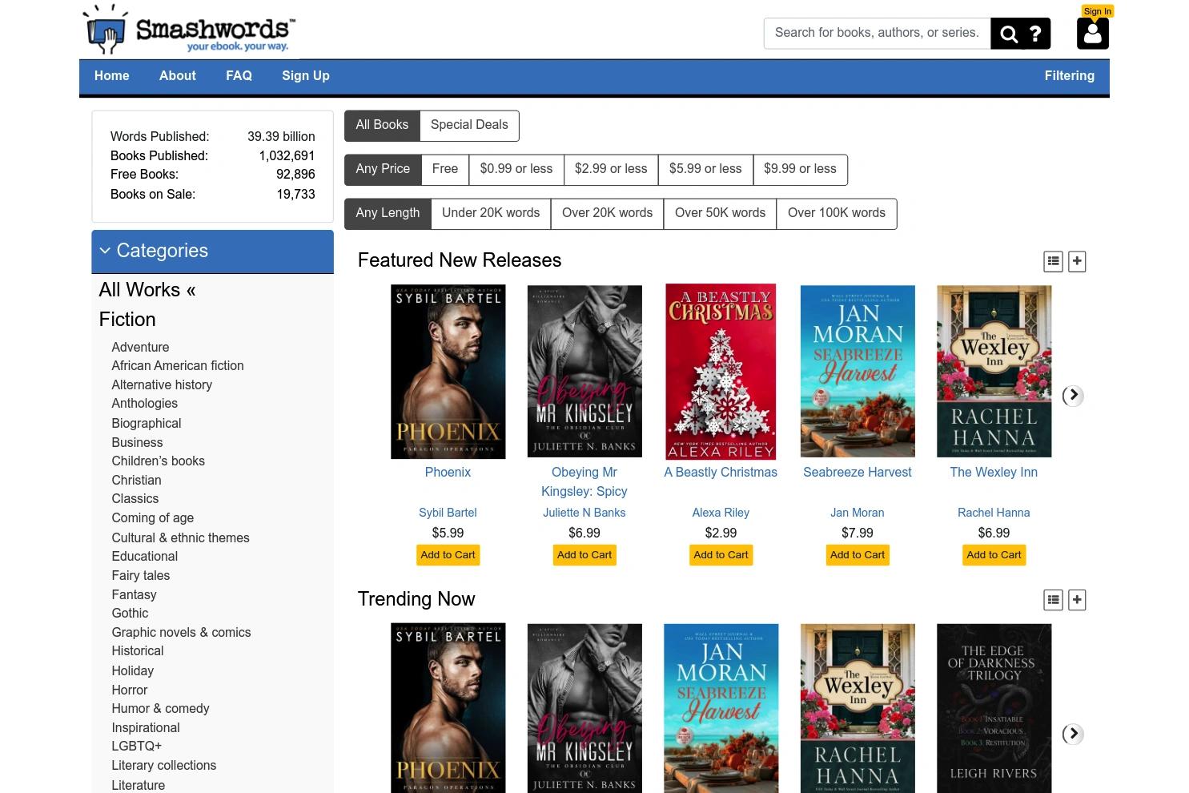Select the Any Price filter
This screenshot has width=1189, height=793.
(x=383, y=169)
